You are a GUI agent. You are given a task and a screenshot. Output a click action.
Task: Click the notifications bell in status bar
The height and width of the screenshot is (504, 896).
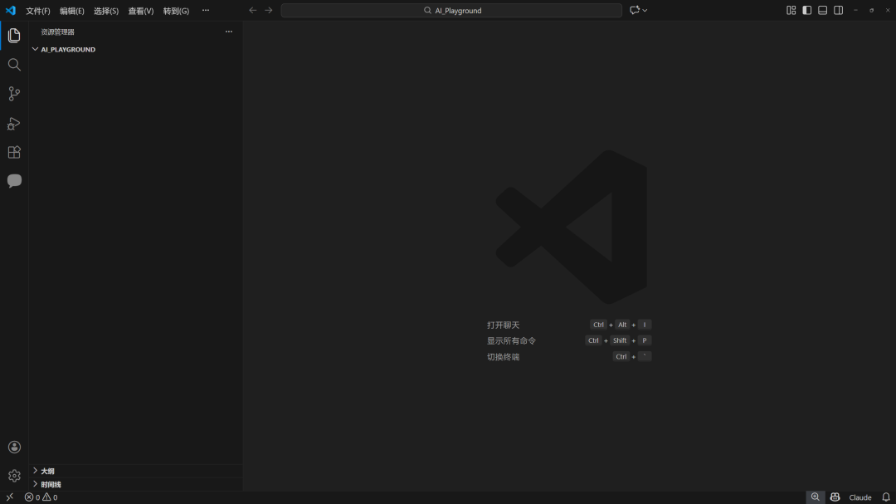click(x=885, y=497)
